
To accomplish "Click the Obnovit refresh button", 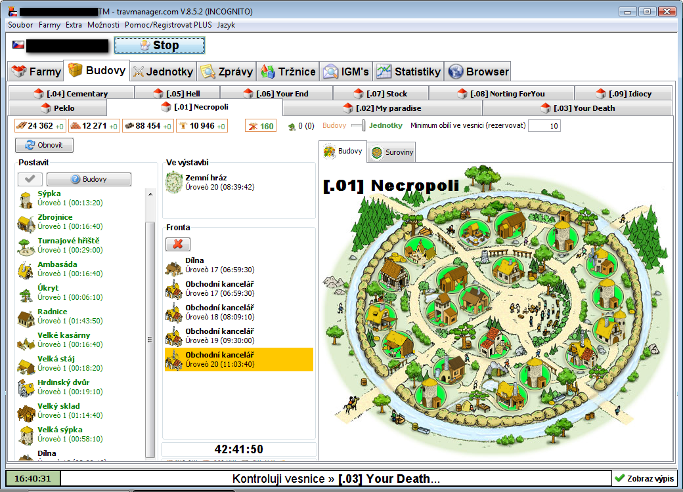I will [44, 145].
